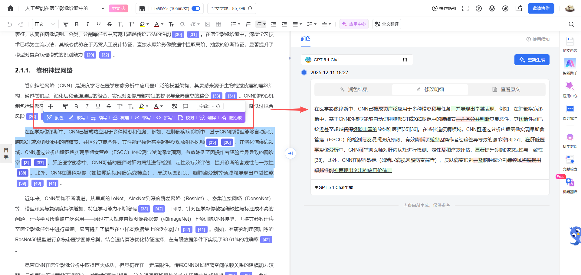
Task: Open 机器翻译 in right sidebar
Action: pyautogui.click(x=570, y=186)
